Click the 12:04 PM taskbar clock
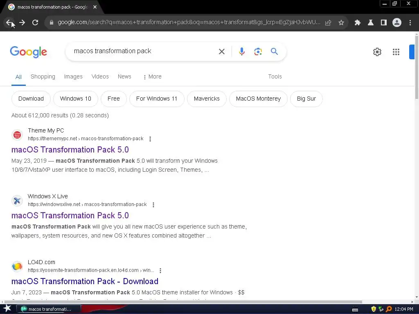The image size is (419, 314). pos(404,309)
